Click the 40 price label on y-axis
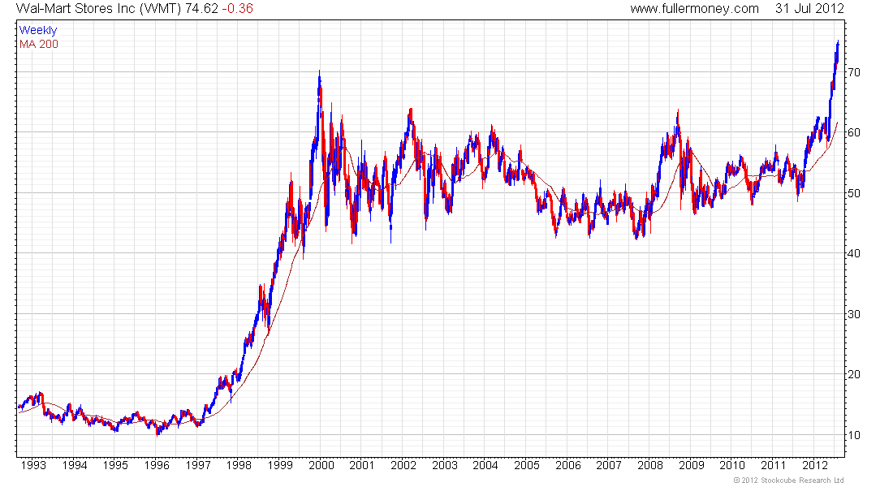The width and height of the screenshot is (893, 487). point(854,253)
